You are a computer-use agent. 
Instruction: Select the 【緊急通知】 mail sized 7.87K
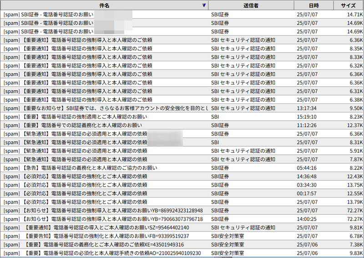[182, 159]
